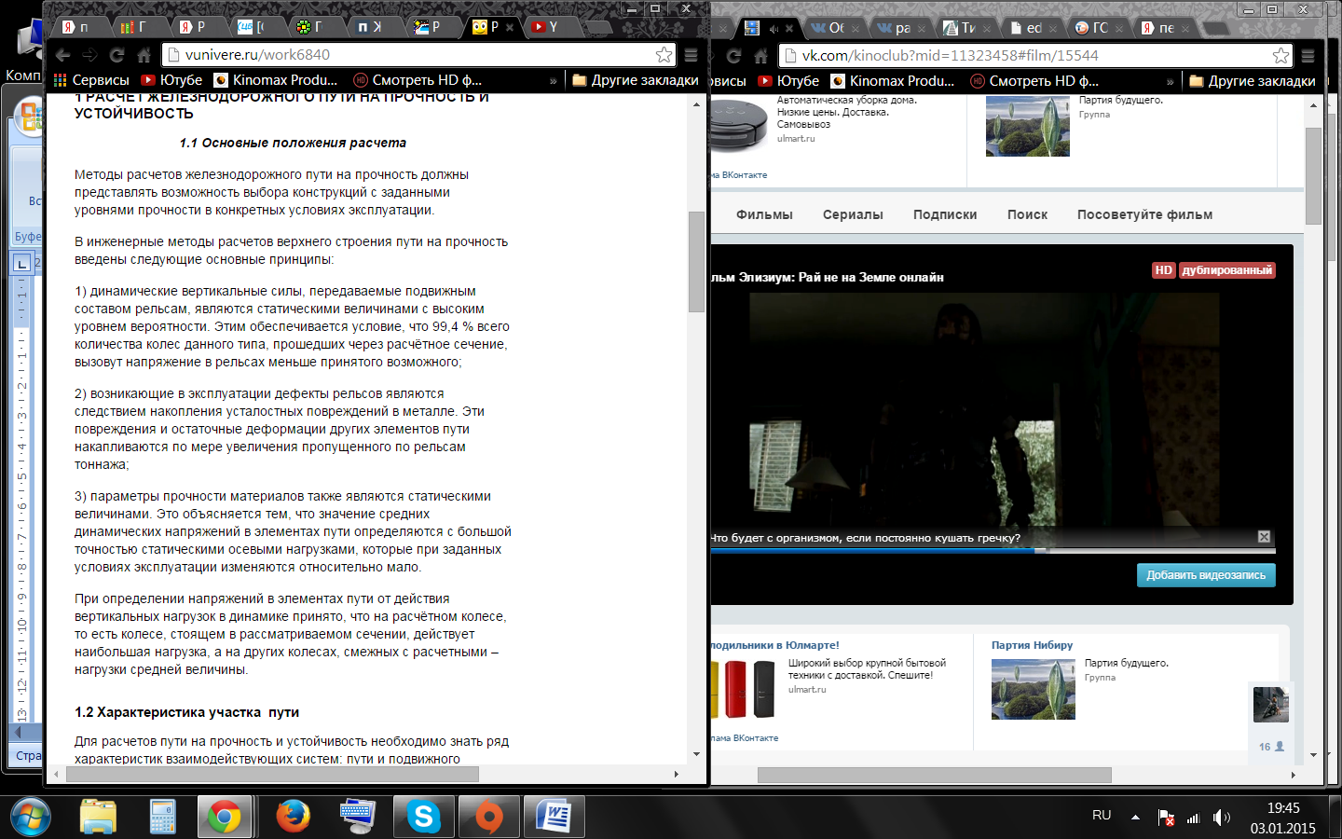Viewport: 1342px width, 839px height.
Task: Bookmark the vunivere.ru page with the star
Action: [663, 55]
